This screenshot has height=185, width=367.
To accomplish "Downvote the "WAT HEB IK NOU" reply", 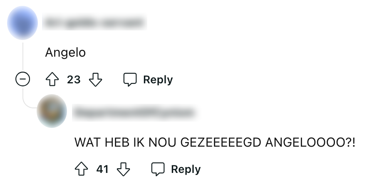I will tap(124, 169).
